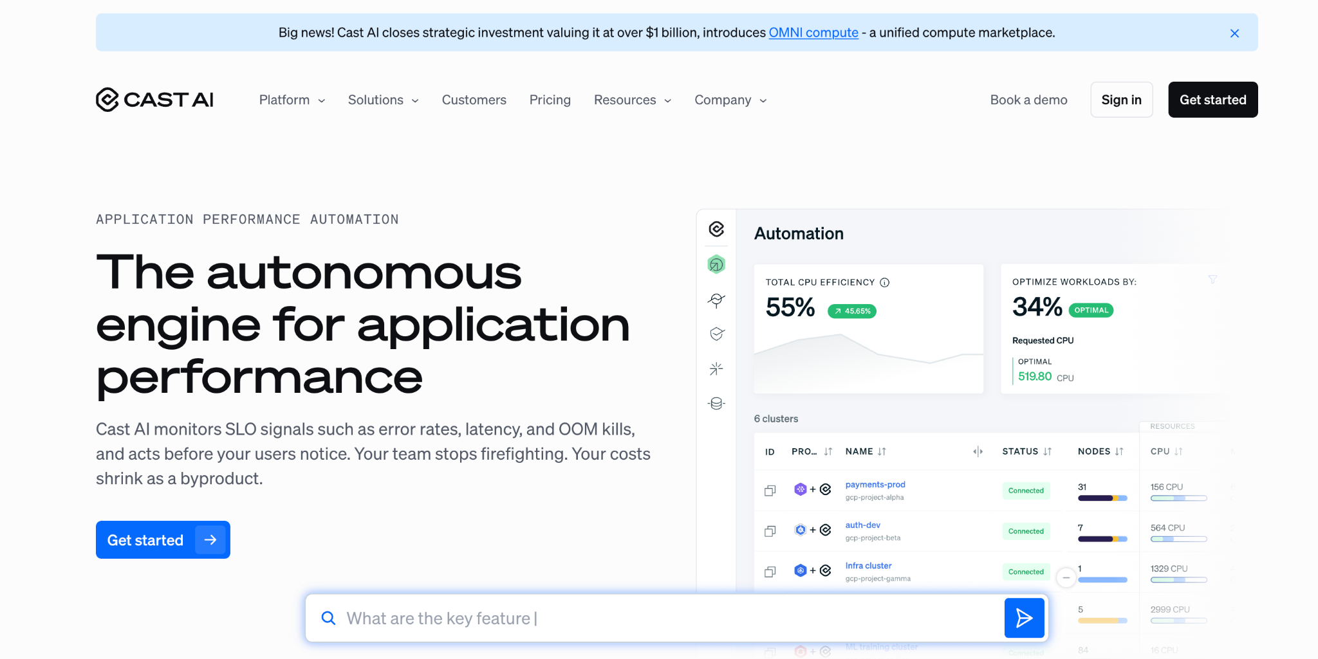Go to the Pricing page

click(550, 100)
